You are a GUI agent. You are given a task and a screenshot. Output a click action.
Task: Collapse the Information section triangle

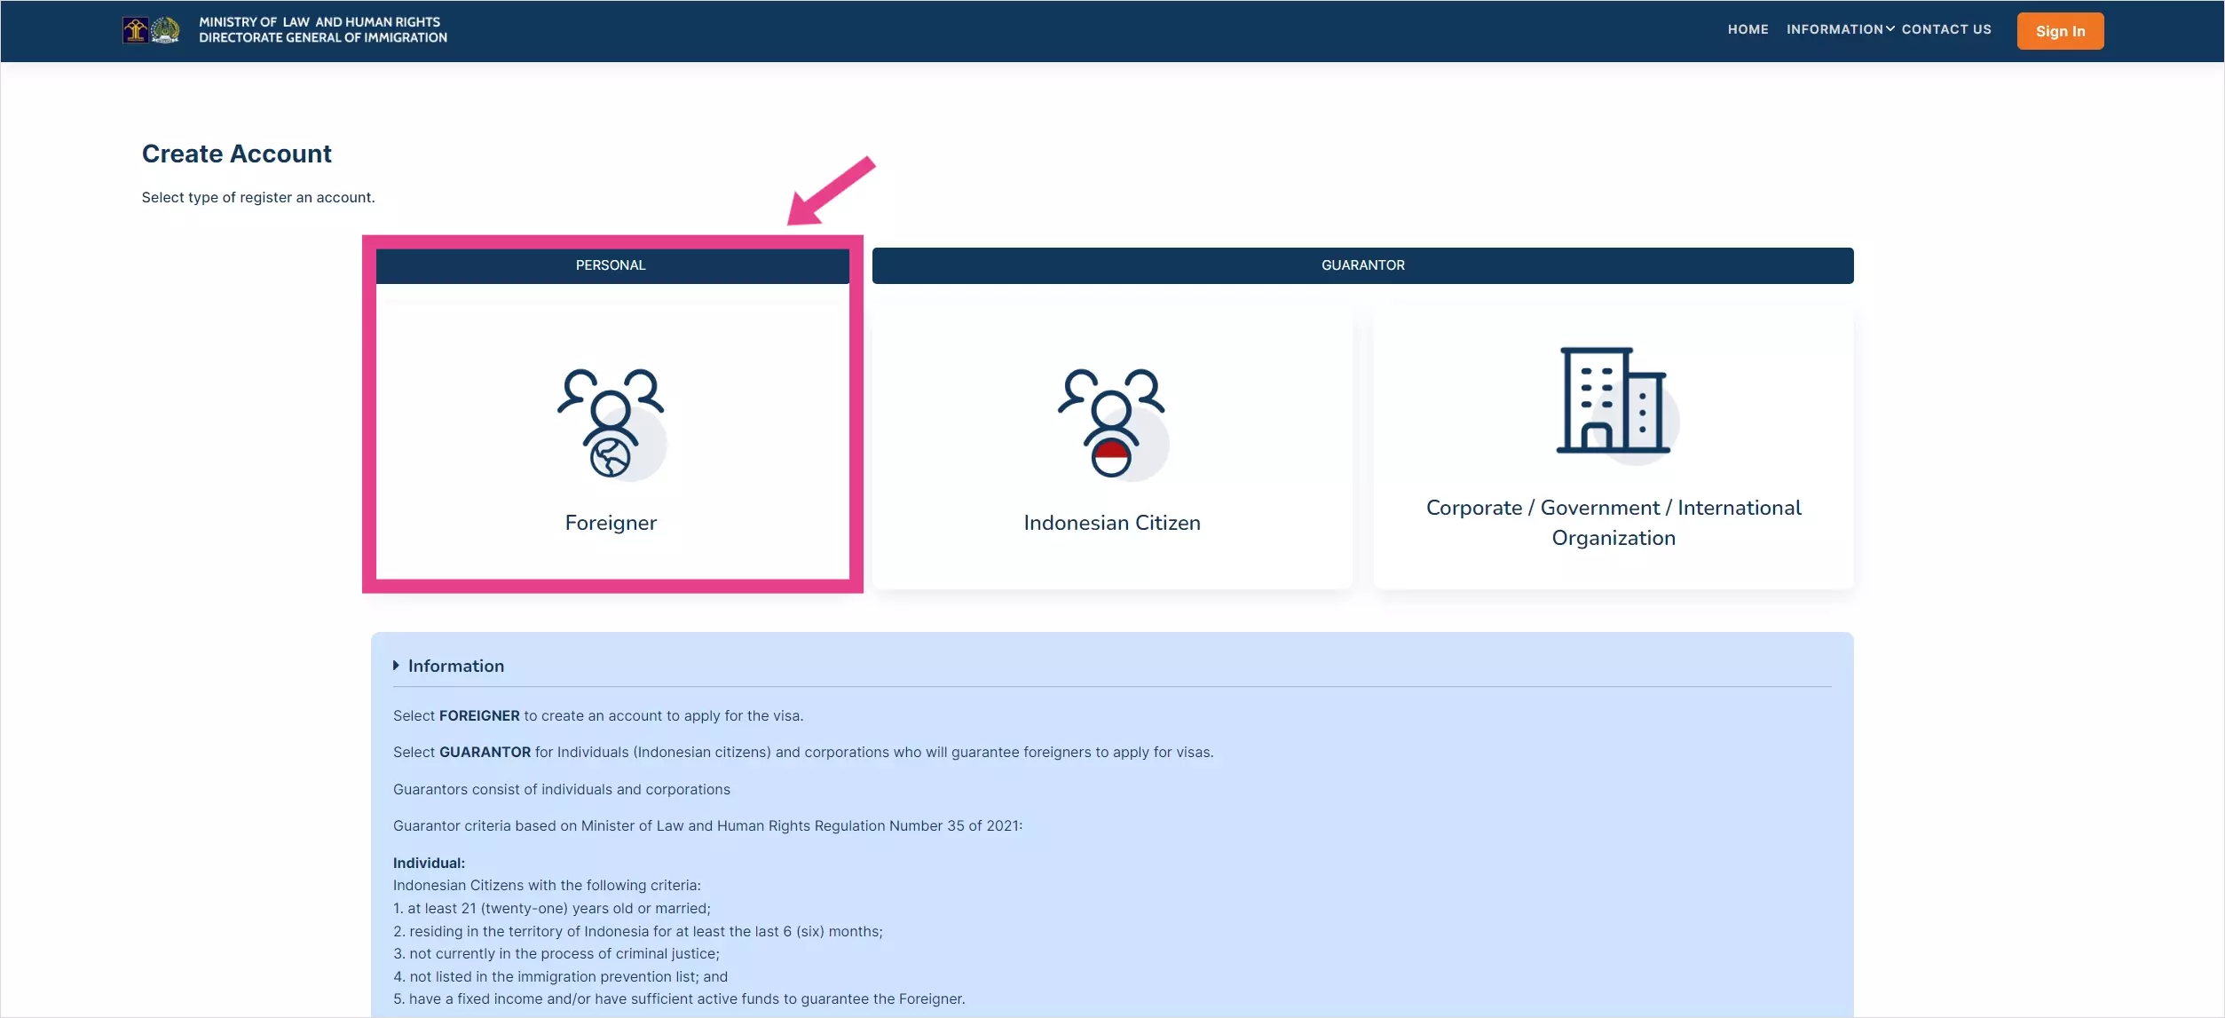(396, 666)
